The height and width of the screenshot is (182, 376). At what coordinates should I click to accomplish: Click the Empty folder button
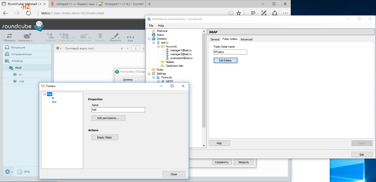coord(105,137)
